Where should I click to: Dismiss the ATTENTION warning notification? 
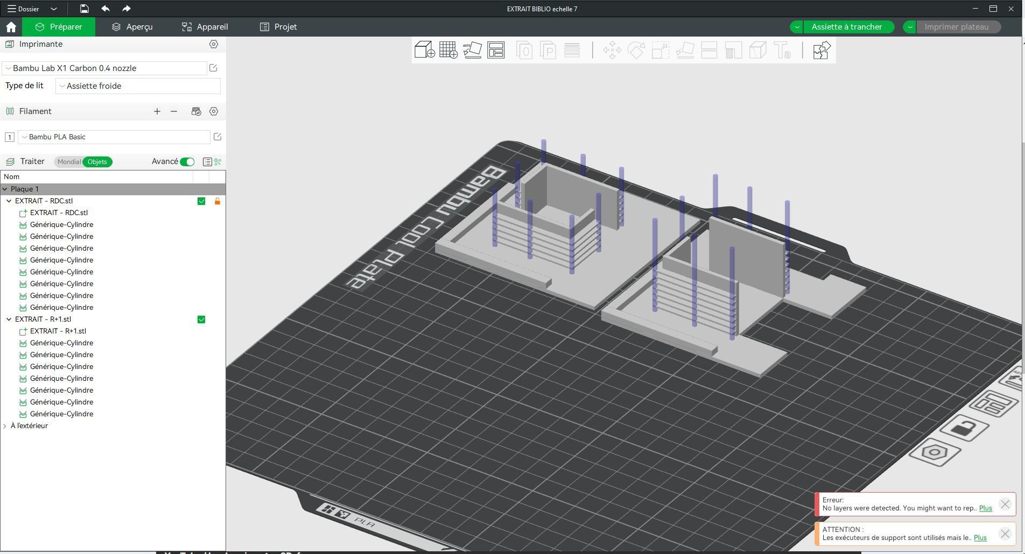pos(1005,534)
